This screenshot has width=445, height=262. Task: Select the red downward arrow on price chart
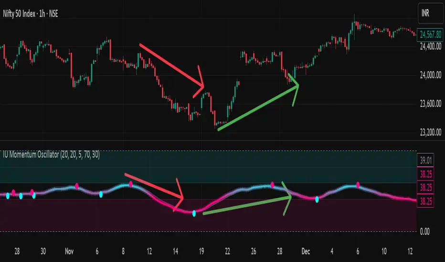coord(171,66)
